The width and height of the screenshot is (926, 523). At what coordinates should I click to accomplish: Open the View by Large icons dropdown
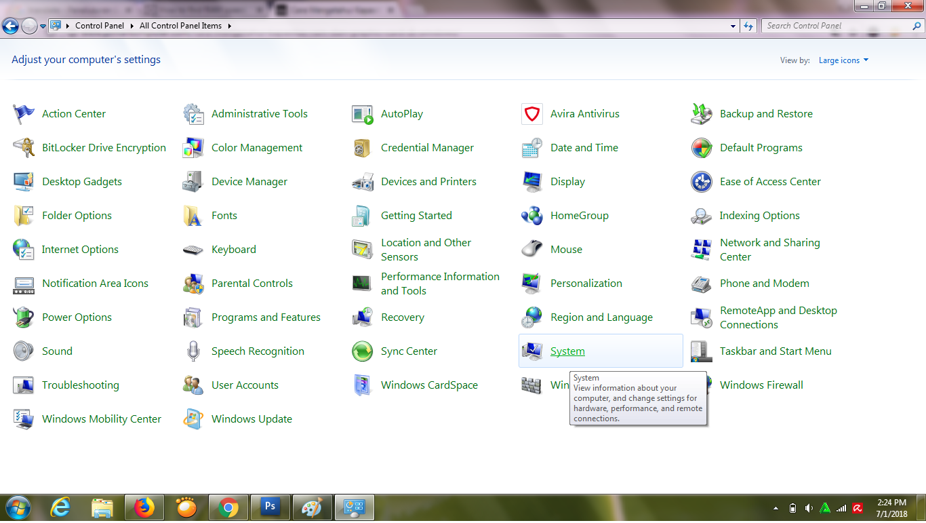843,60
